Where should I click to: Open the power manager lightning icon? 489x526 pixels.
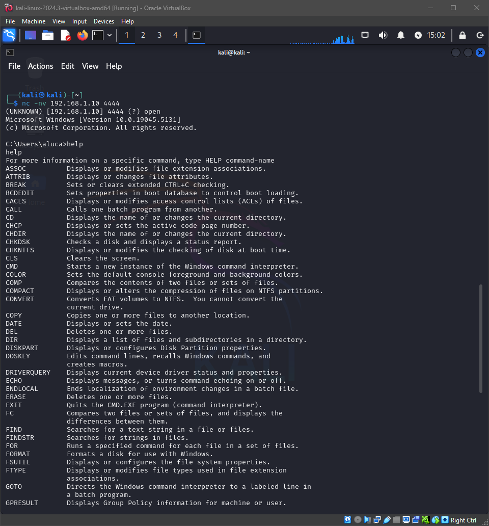tap(418, 35)
